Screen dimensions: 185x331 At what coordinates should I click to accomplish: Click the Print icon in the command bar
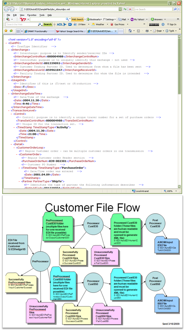click(x=147, y=31)
